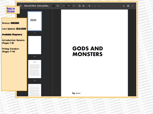The width and height of the screenshot is (153, 114).
Task: Print the PDF document
Action: 128,6
